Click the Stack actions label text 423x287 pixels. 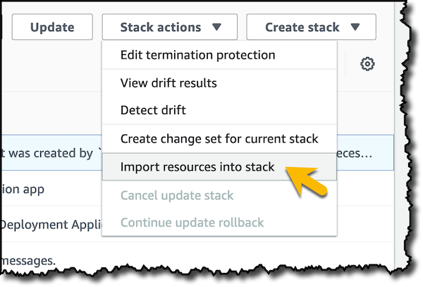coord(161,28)
